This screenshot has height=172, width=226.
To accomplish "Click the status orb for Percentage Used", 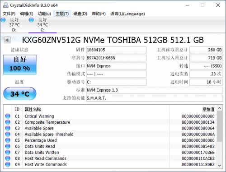I will coord(8,140).
